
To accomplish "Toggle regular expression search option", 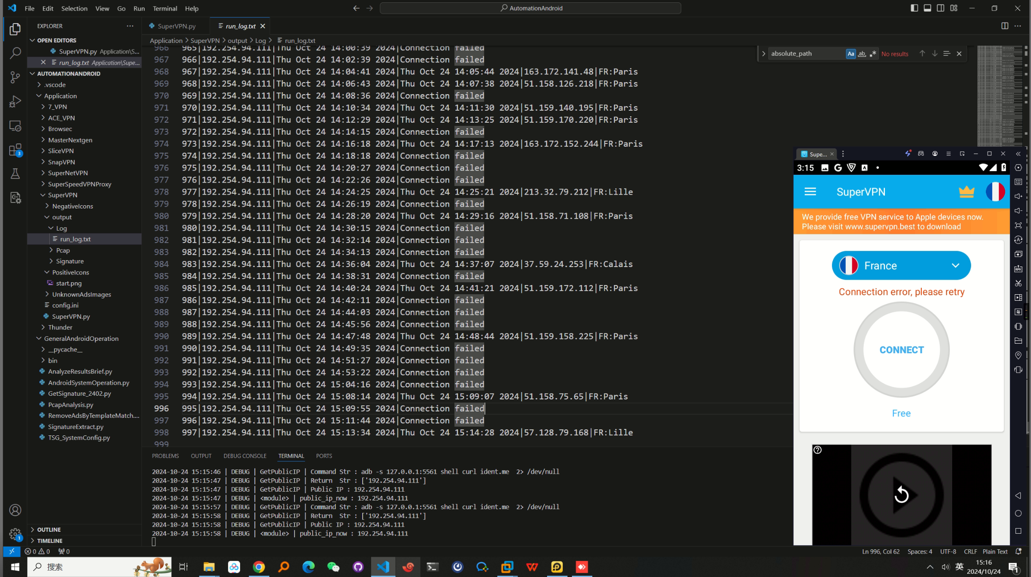I will pyautogui.click(x=872, y=54).
